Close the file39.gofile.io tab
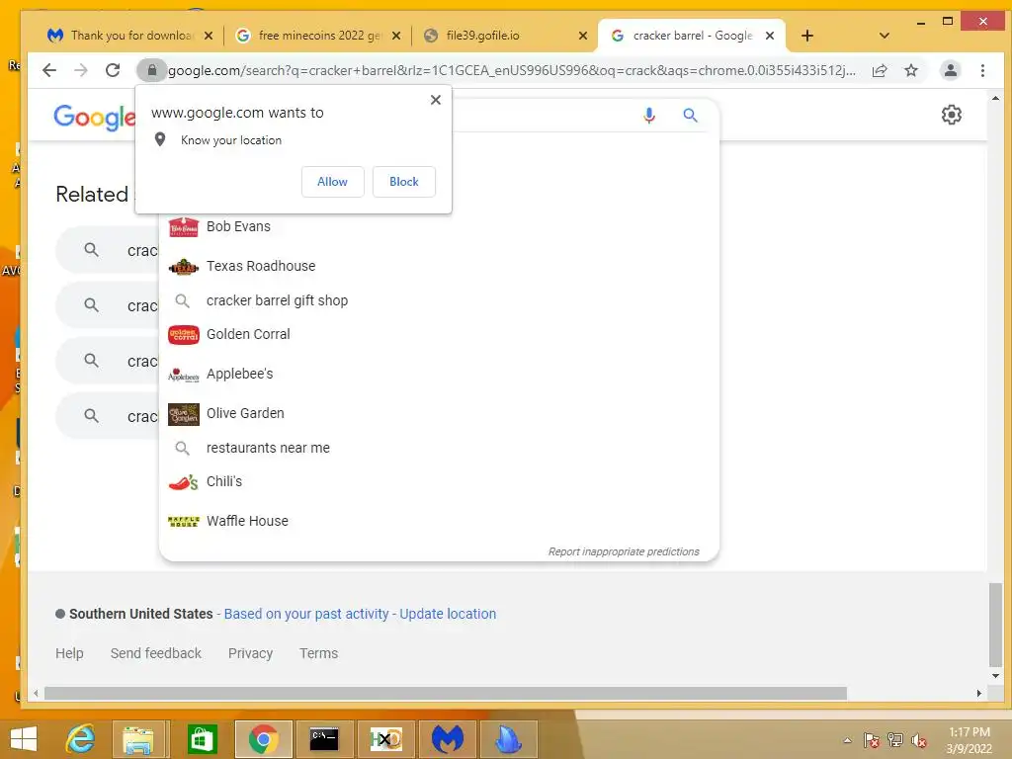 583,36
